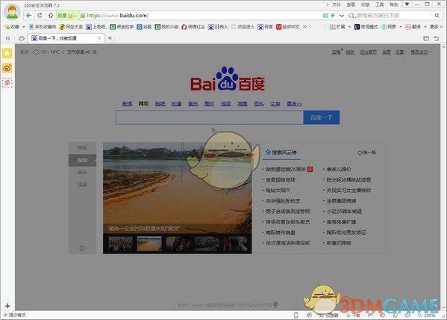The image size is (447, 320).
Task: Focus the browser search box
Action: (394, 16)
